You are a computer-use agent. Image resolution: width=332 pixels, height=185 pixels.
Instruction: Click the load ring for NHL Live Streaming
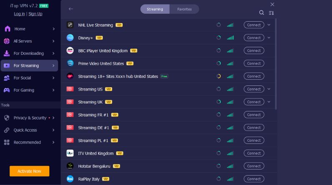(219, 25)
